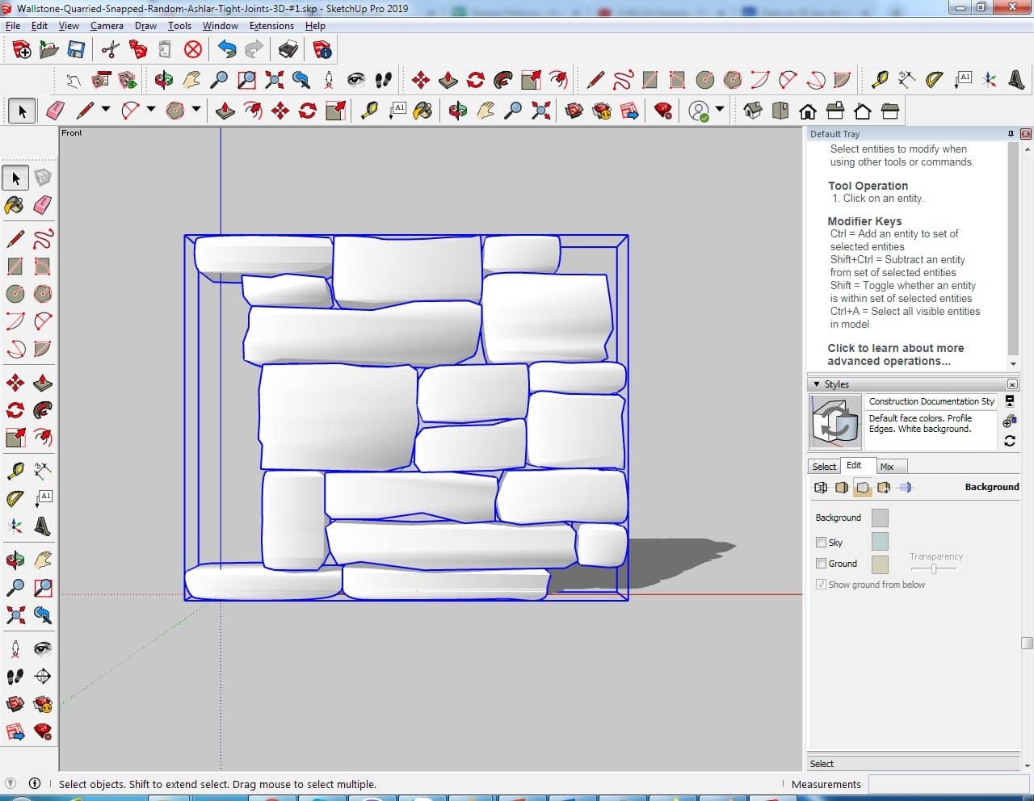Click the Extension Manager ruby icon
Screen dimensions: 1034x801
pos(663,111)
